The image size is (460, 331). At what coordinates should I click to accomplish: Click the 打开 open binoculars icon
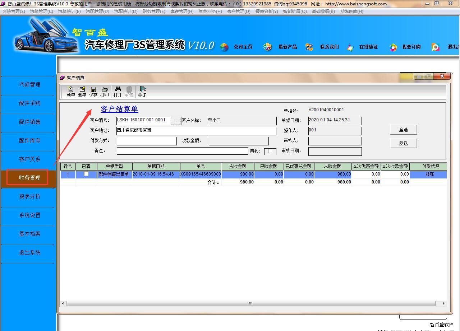[x=118, y=92]
